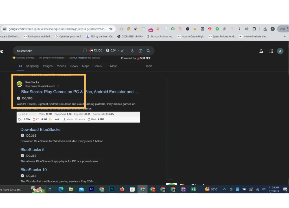Open Excel from the taskbar

193,189
